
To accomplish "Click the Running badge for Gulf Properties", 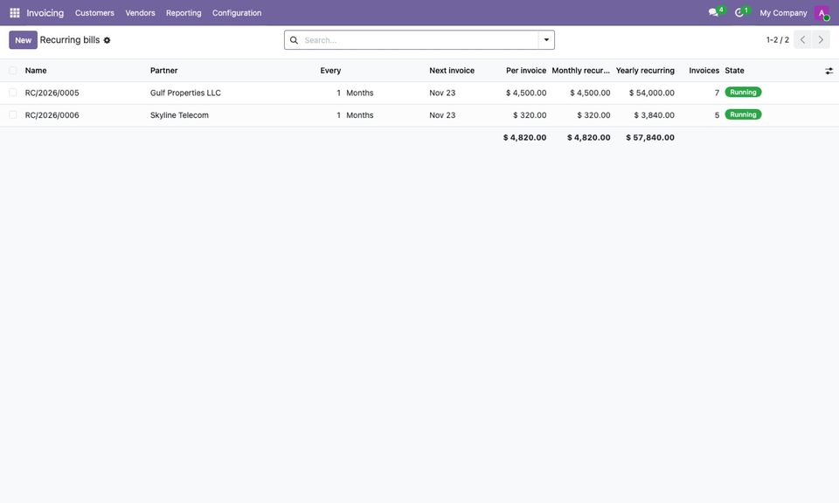I will coord(743,93).
